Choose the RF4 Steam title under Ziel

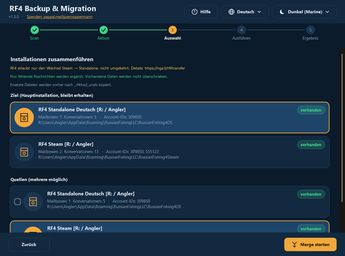point(66,144)
